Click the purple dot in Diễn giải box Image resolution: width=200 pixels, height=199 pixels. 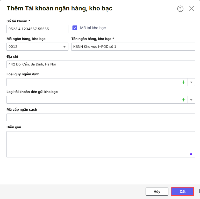(x=191, y=154)
